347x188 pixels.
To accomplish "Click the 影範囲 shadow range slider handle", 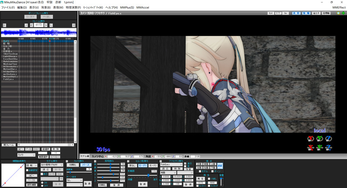I will (x=148, y=175).
